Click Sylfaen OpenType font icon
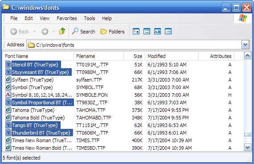The image size is (254, 164). point(8,80)
